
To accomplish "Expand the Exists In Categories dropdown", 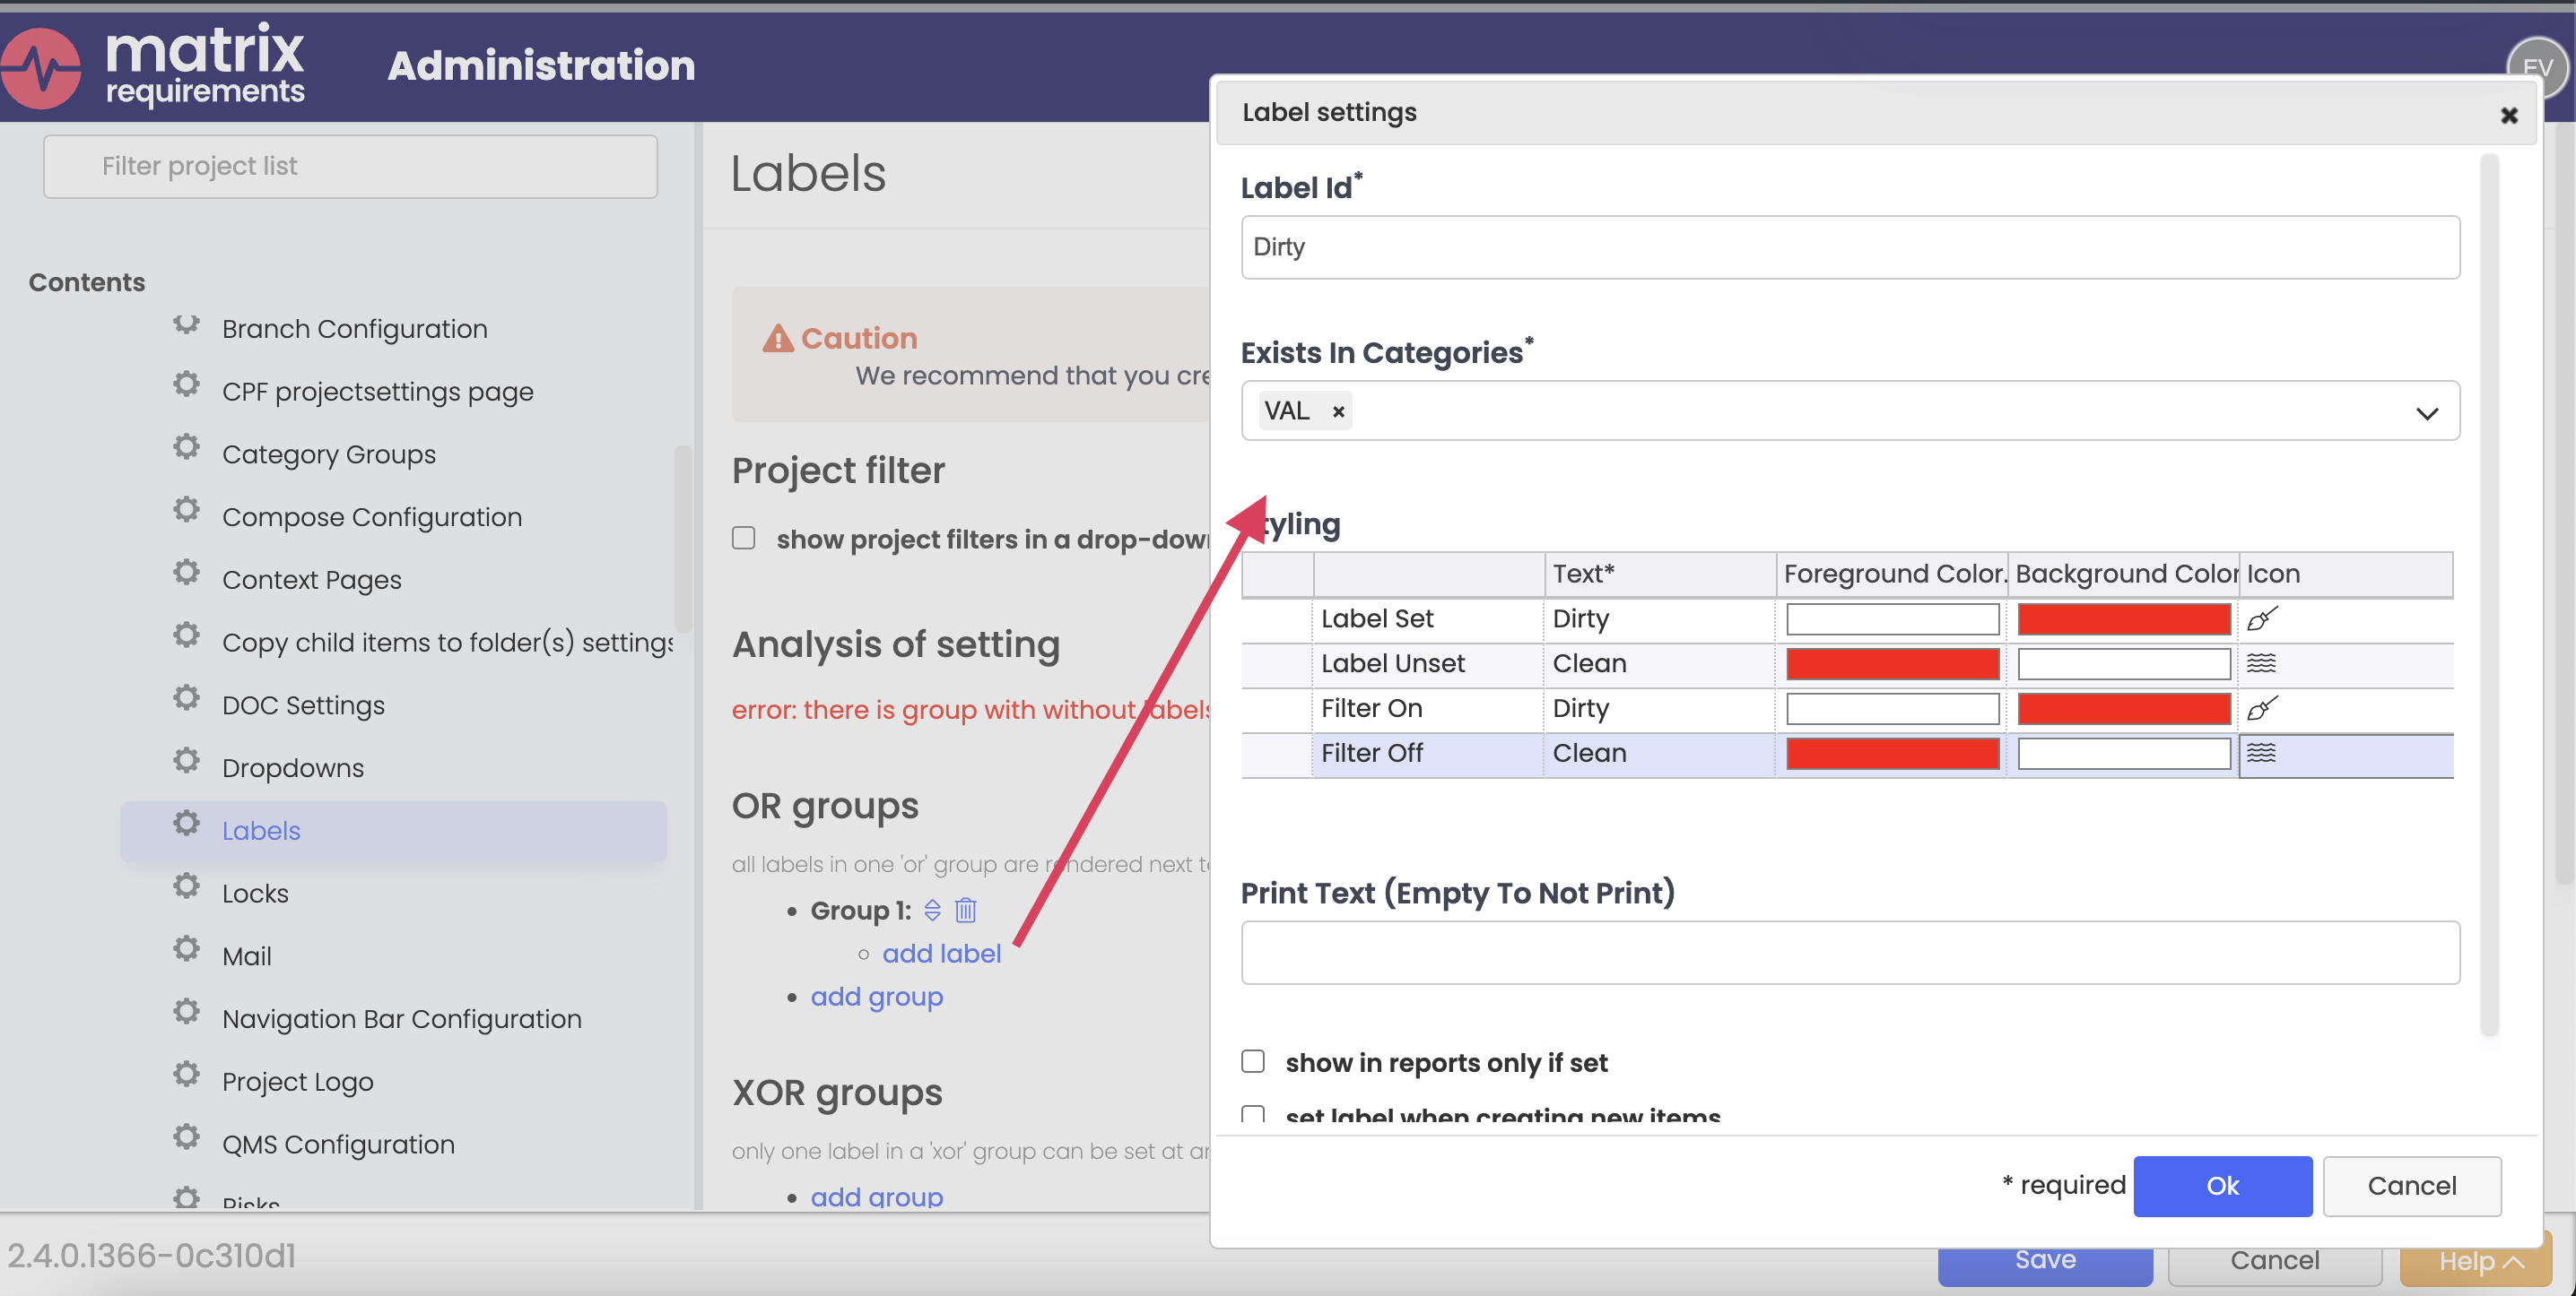I will [2427, 412].
